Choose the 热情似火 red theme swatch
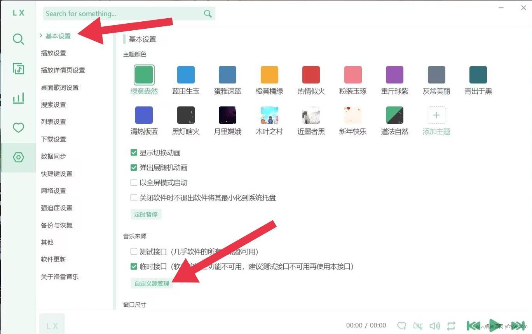 [x=311, y=75]
